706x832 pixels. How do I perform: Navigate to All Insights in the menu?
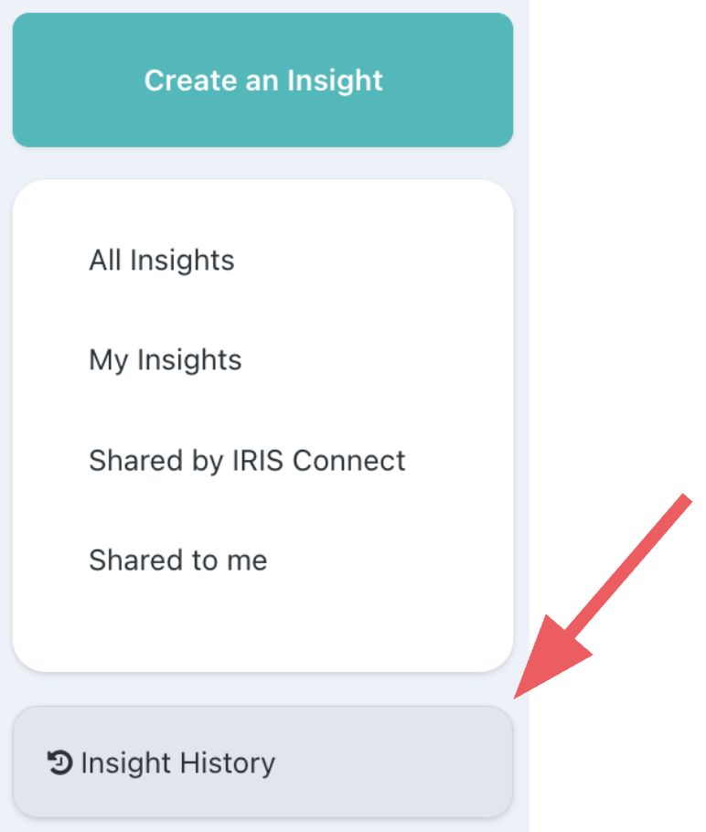tap(162, 261)
